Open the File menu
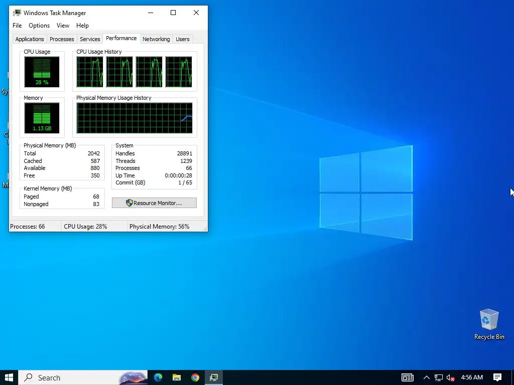The image size is (514, 385). pyautogui.click(x=17, y=26)
